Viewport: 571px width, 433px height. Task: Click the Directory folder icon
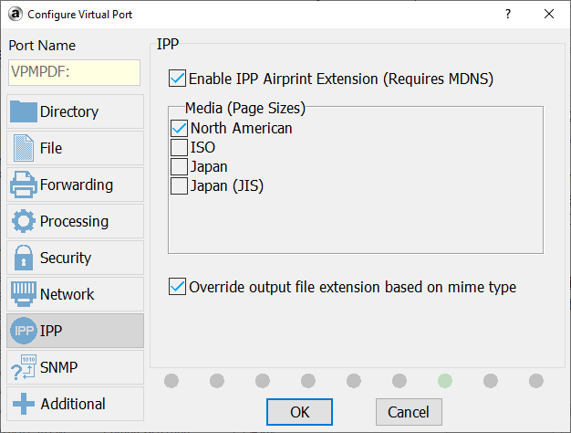[24, 111]
